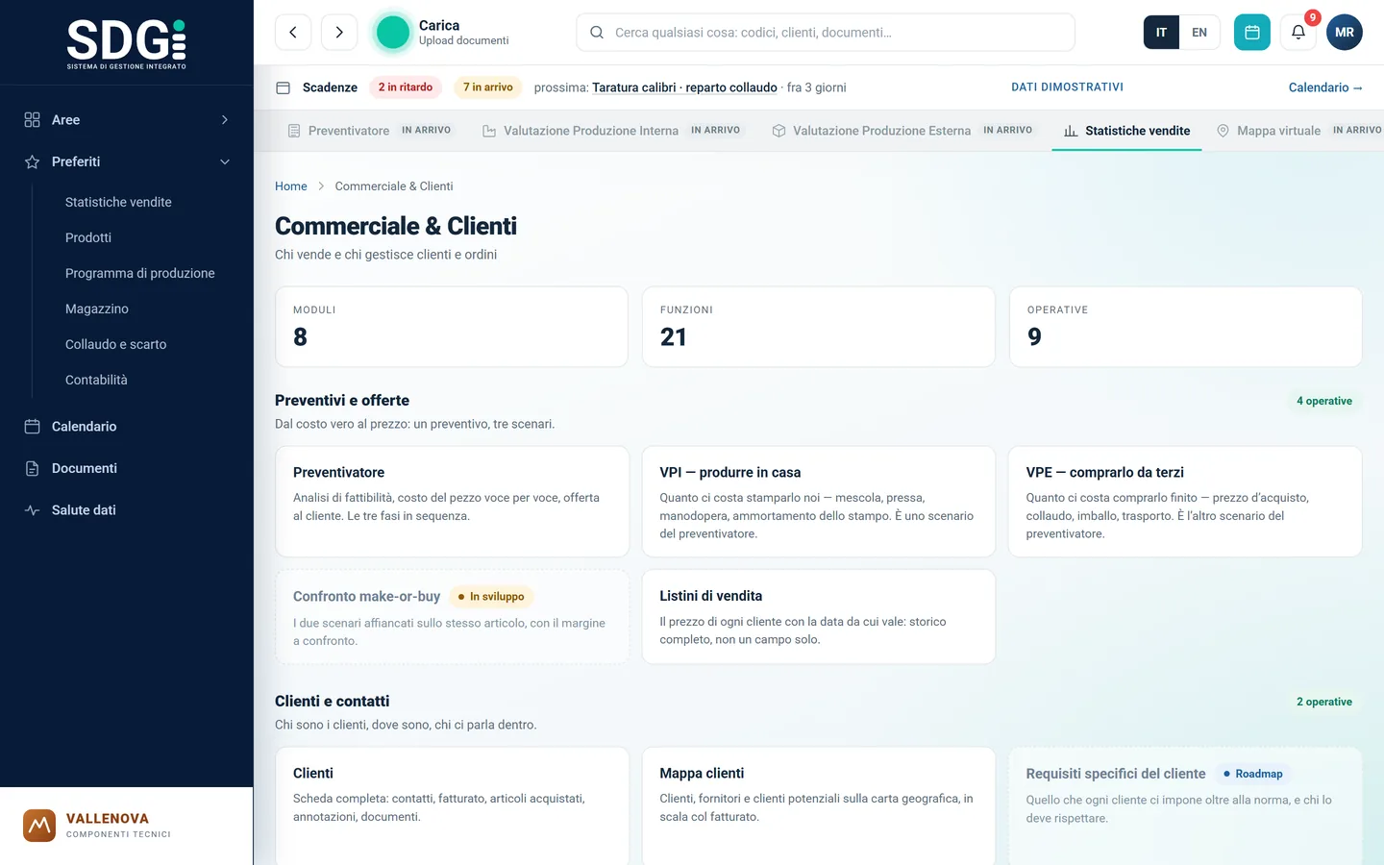Viewport: 1384px width, 865px height.
Task: Open the Calendario arrow link at right
Action: click(x=1325, y=87)
